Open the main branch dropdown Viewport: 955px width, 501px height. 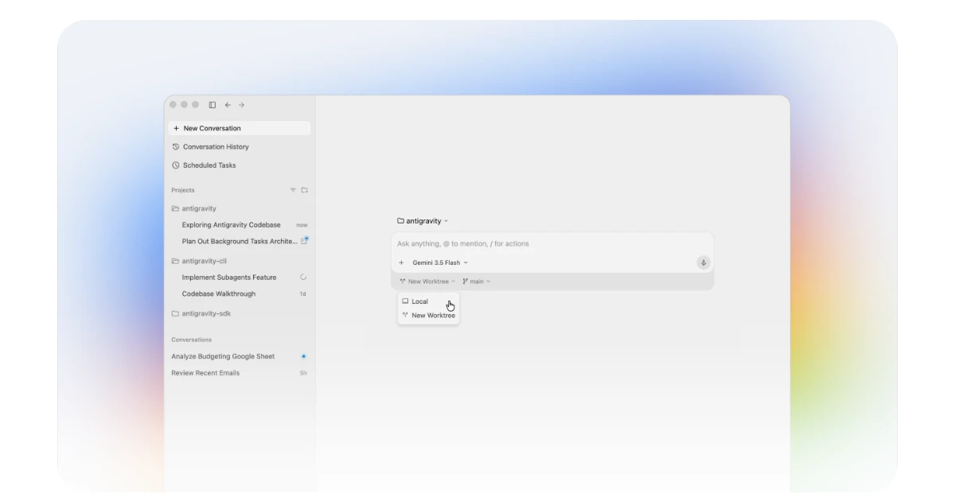tap(476, 282)
